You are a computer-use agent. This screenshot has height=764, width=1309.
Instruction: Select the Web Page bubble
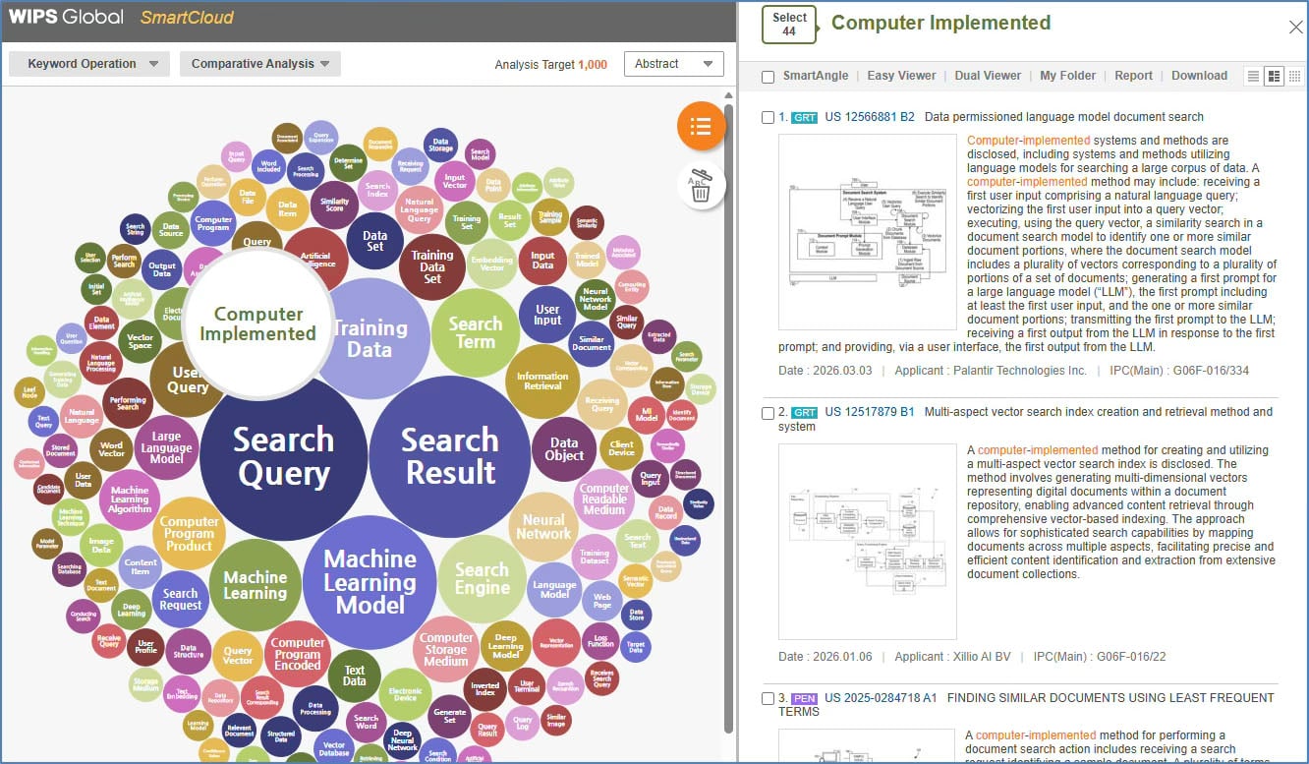(601, 600)
